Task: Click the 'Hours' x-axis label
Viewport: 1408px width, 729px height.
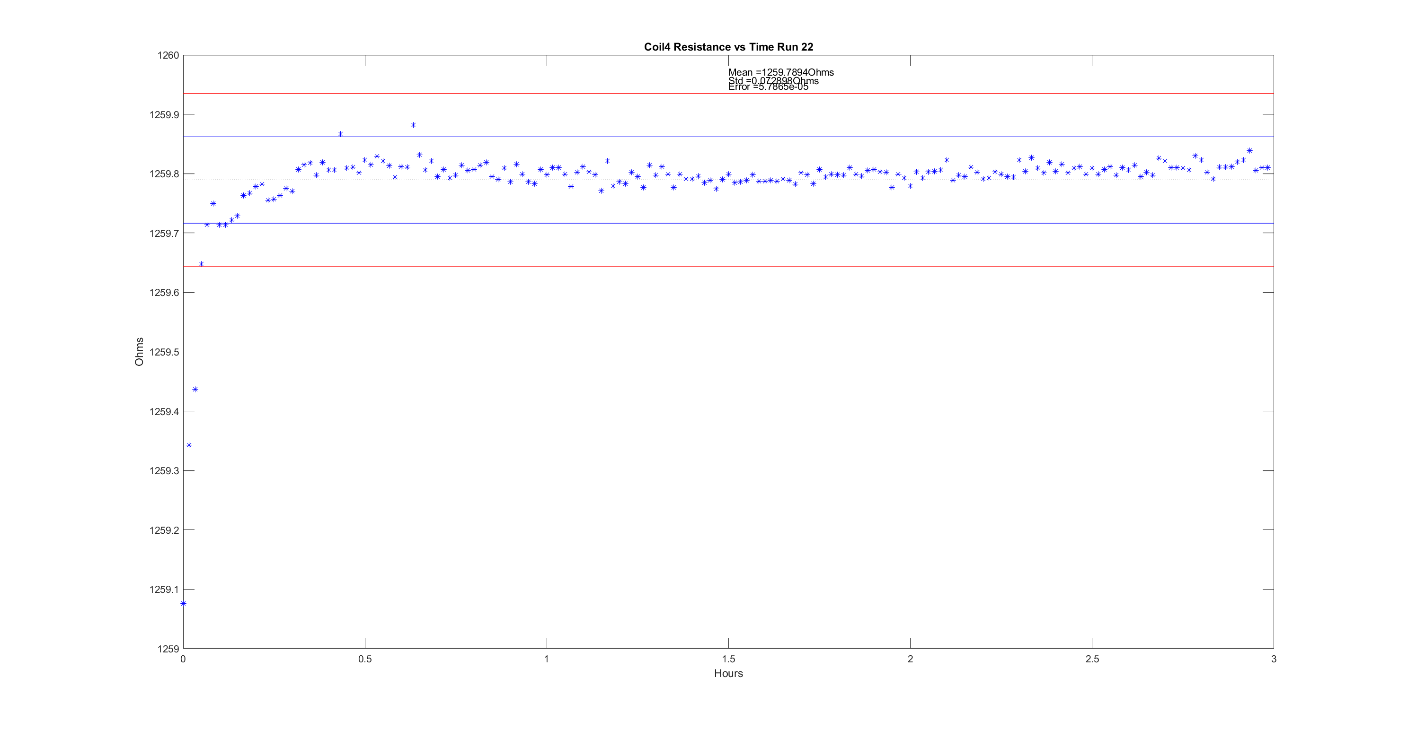Action: click(728, 673)
